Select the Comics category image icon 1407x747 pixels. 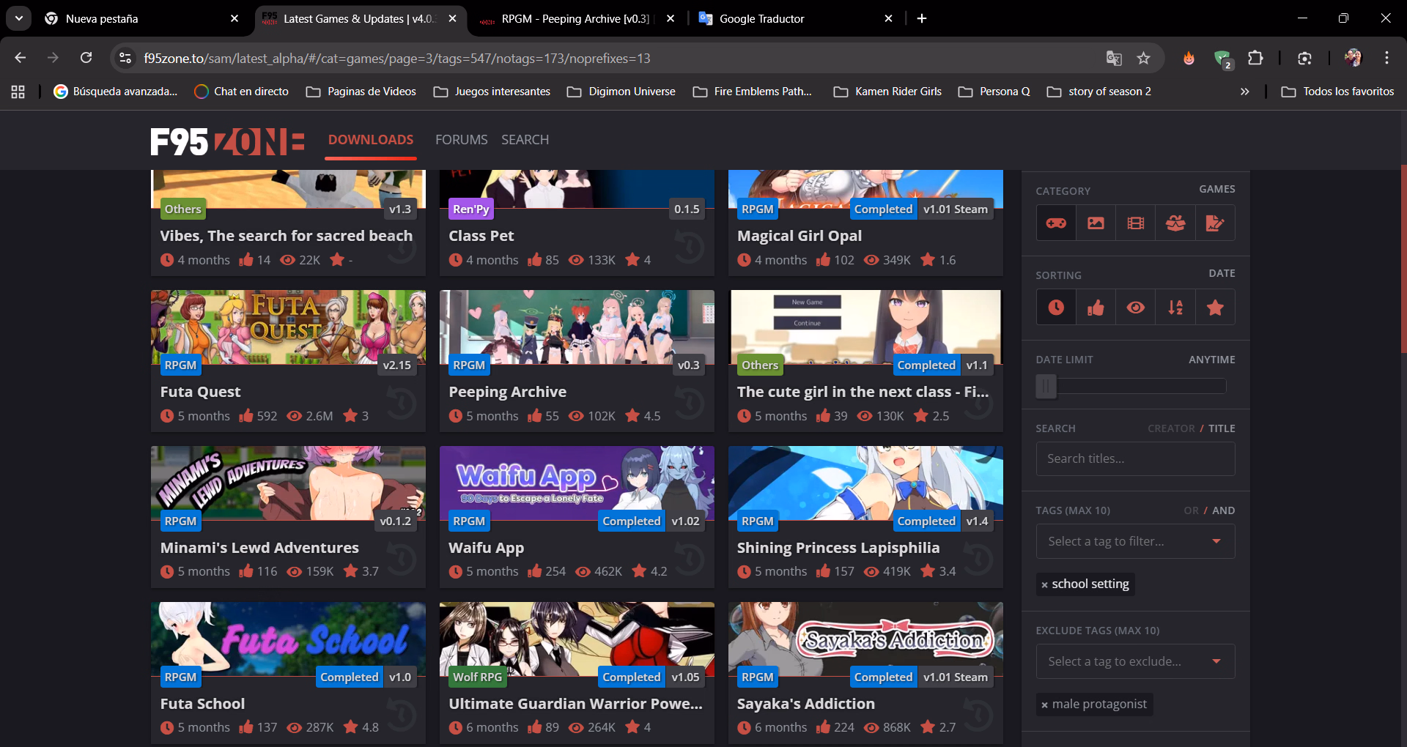click(1096, 223)
